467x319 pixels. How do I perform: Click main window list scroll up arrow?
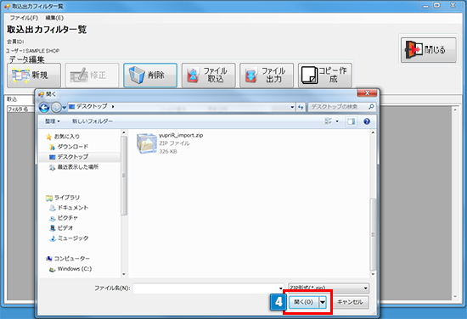pyautogui.click(x=455, y=109)
